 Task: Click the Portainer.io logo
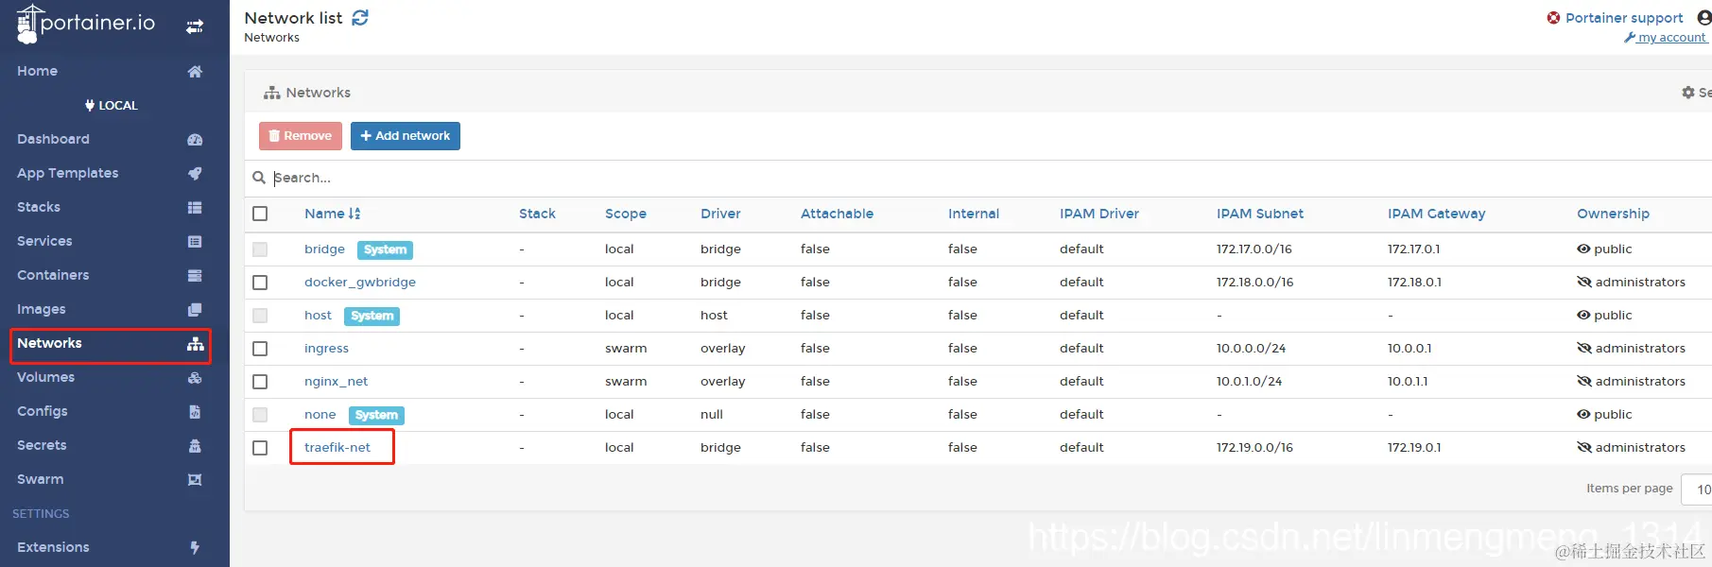85,24
